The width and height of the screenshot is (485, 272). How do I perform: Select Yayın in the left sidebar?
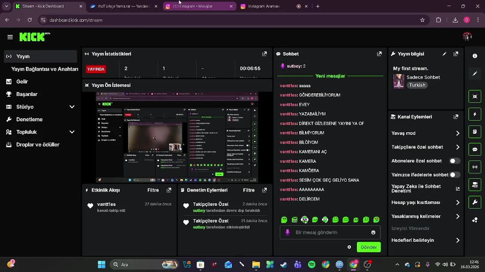(x=41, y=56)
